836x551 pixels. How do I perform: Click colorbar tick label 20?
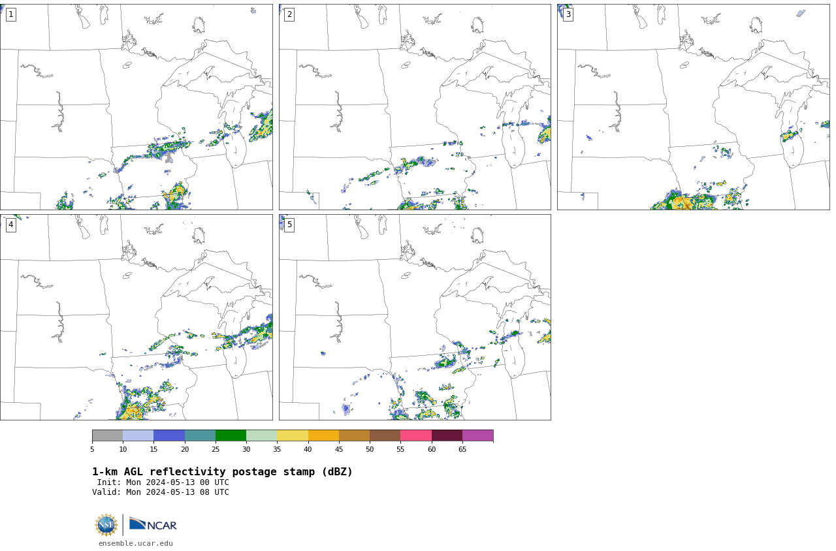[x=185, y=449]
